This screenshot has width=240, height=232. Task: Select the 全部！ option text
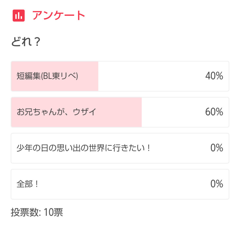(x=27, y=184)
